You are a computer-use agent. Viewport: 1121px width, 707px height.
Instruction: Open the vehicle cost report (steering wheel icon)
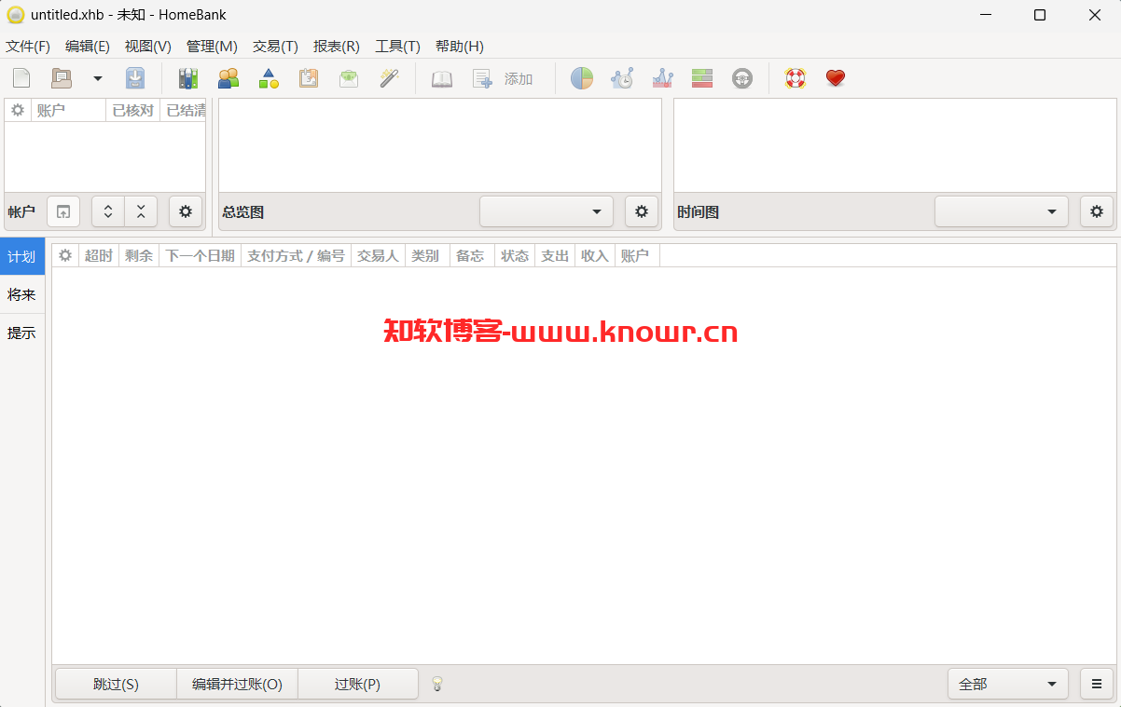(x=742, y=79)
